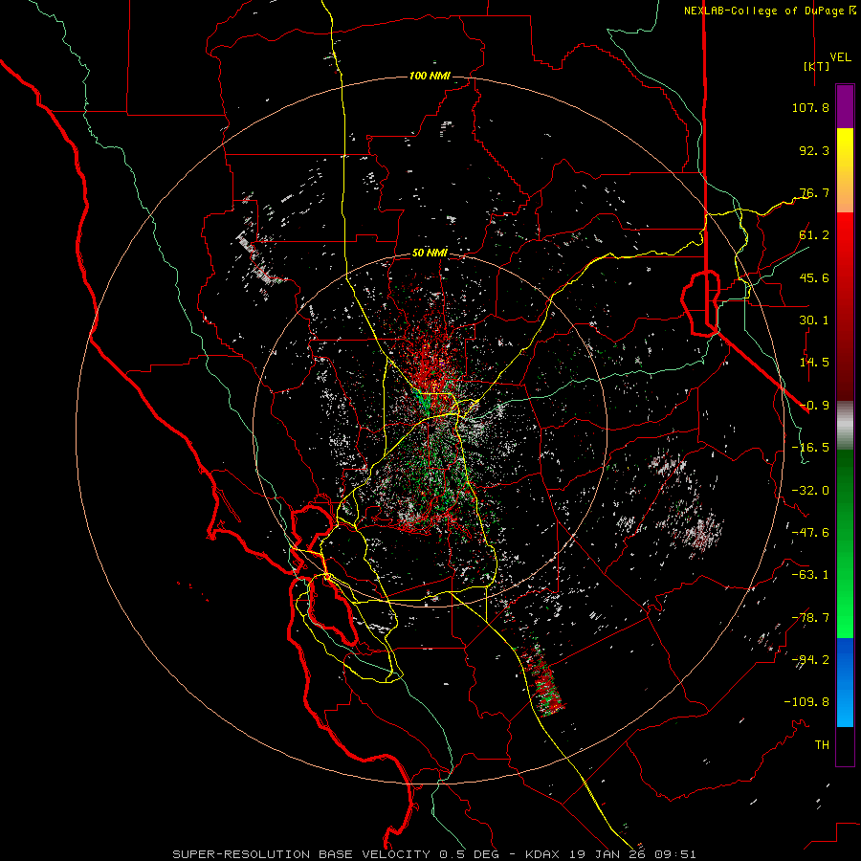Click the 30.1 velocity scale value
This screenshot has width=861, height=861.
pos(814,320)
